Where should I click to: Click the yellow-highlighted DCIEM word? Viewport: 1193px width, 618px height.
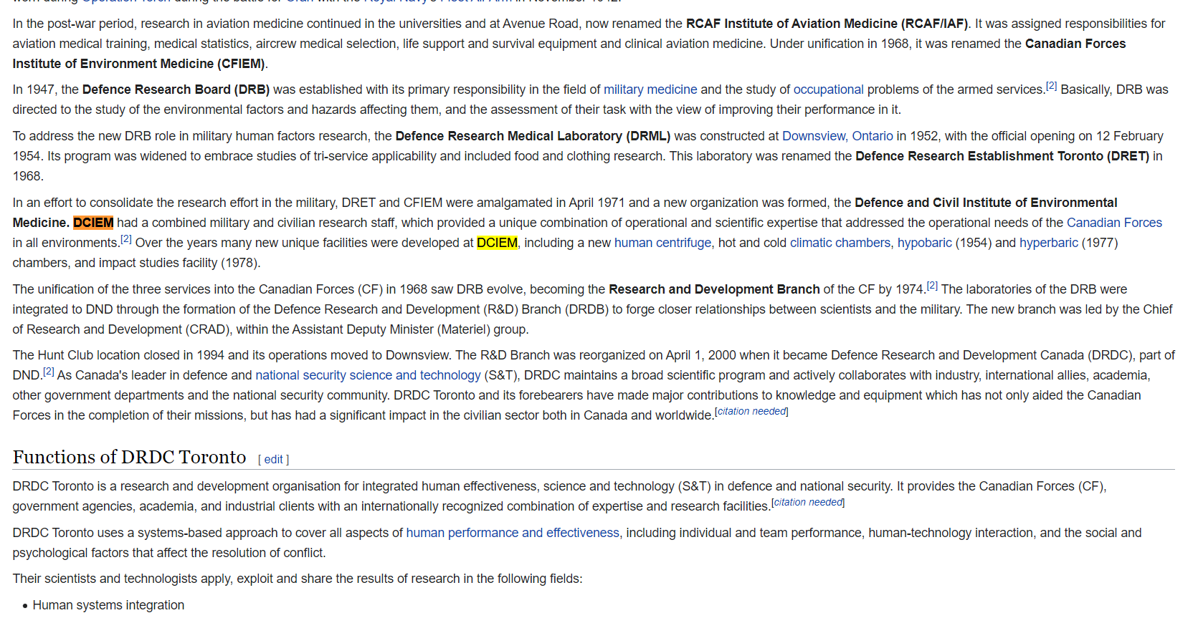(x=497, y=243)
